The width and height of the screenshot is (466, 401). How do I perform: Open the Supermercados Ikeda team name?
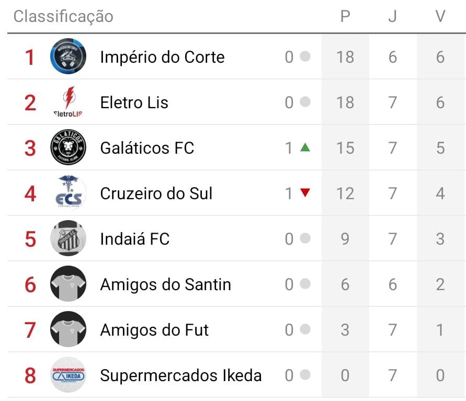[180, 375]
